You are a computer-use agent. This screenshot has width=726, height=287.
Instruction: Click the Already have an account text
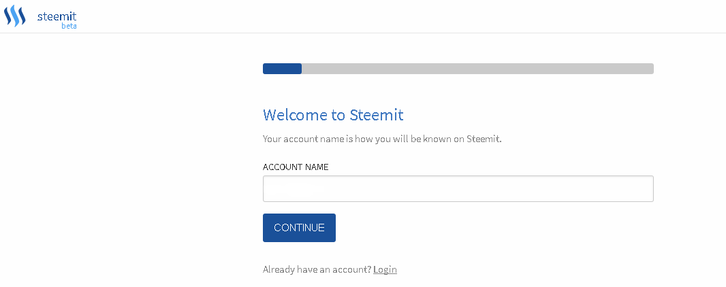(x=317, y=269)
